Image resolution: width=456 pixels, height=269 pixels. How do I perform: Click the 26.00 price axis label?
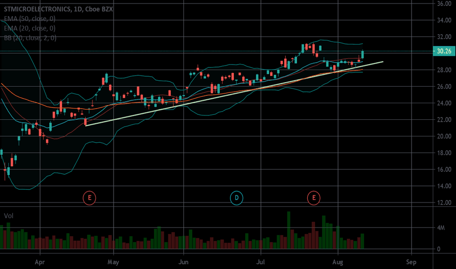[444, 87]
